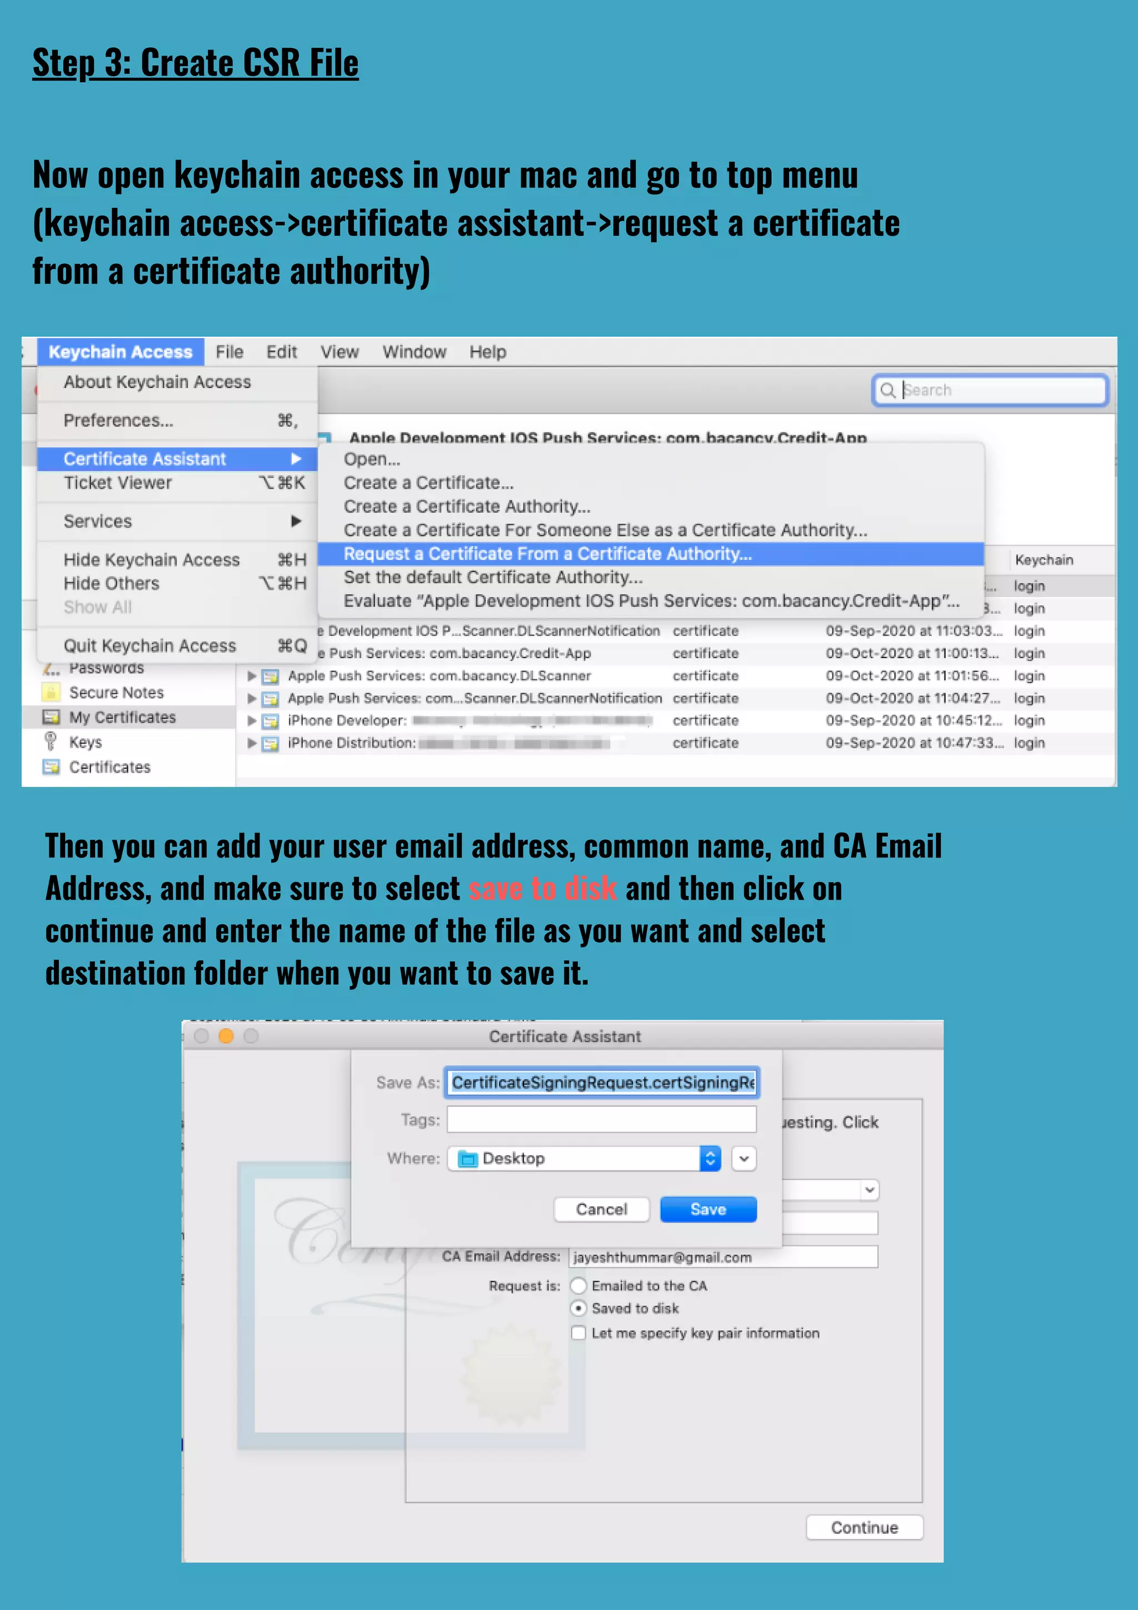Screen dimensions: 1138x1610
Task: Expand Apple Push Services com.bacancy.DLScanner row
Action: click(252, 676)
